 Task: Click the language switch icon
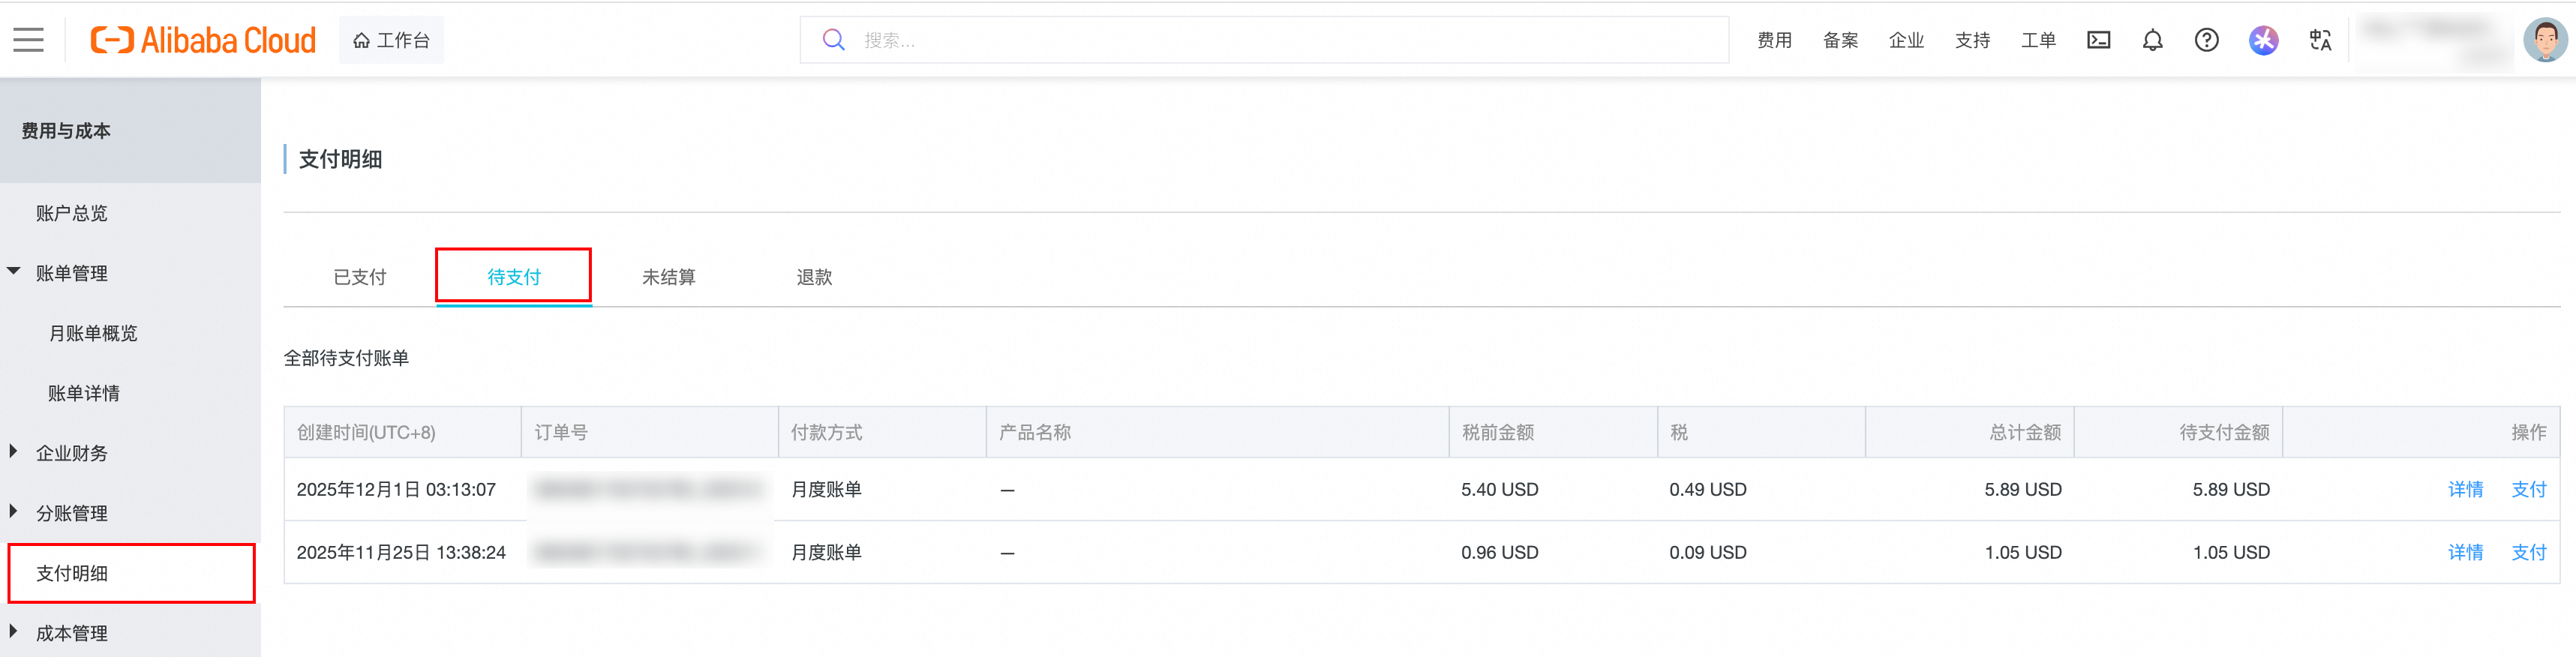(2320, 40)
